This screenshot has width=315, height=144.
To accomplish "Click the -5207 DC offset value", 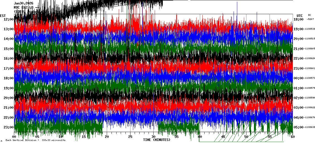I will click(x=310, y=19).
